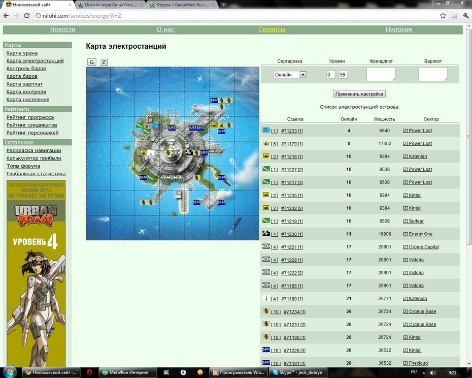
Task: Open the О нас menu item
Action: [165, 29]
